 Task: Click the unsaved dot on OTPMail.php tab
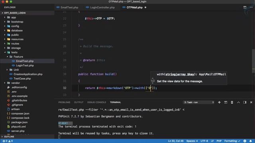tap(145, 8)
